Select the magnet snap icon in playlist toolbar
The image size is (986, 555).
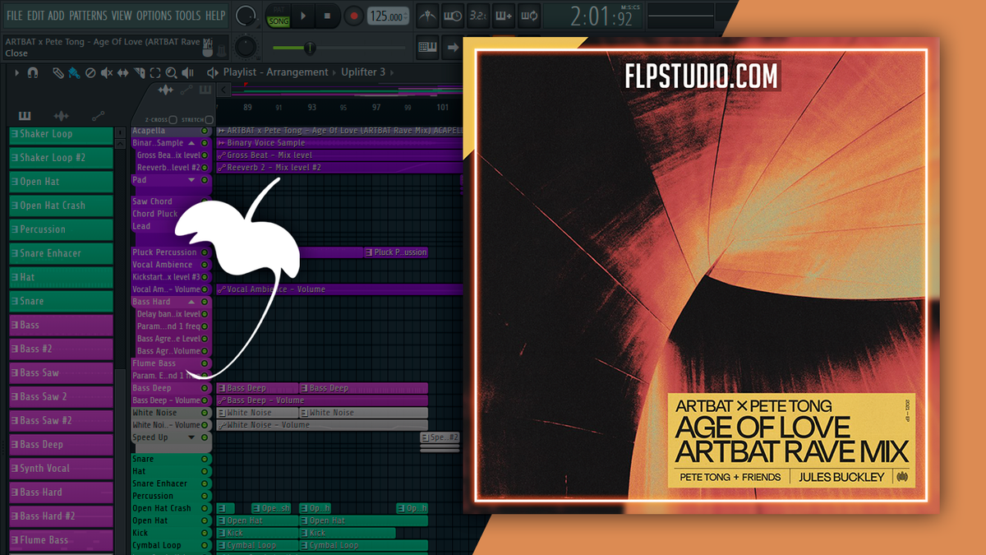pos(31,73)
